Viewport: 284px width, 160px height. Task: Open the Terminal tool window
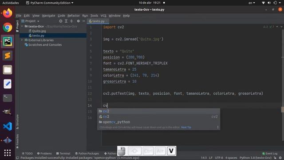[63, 153]
